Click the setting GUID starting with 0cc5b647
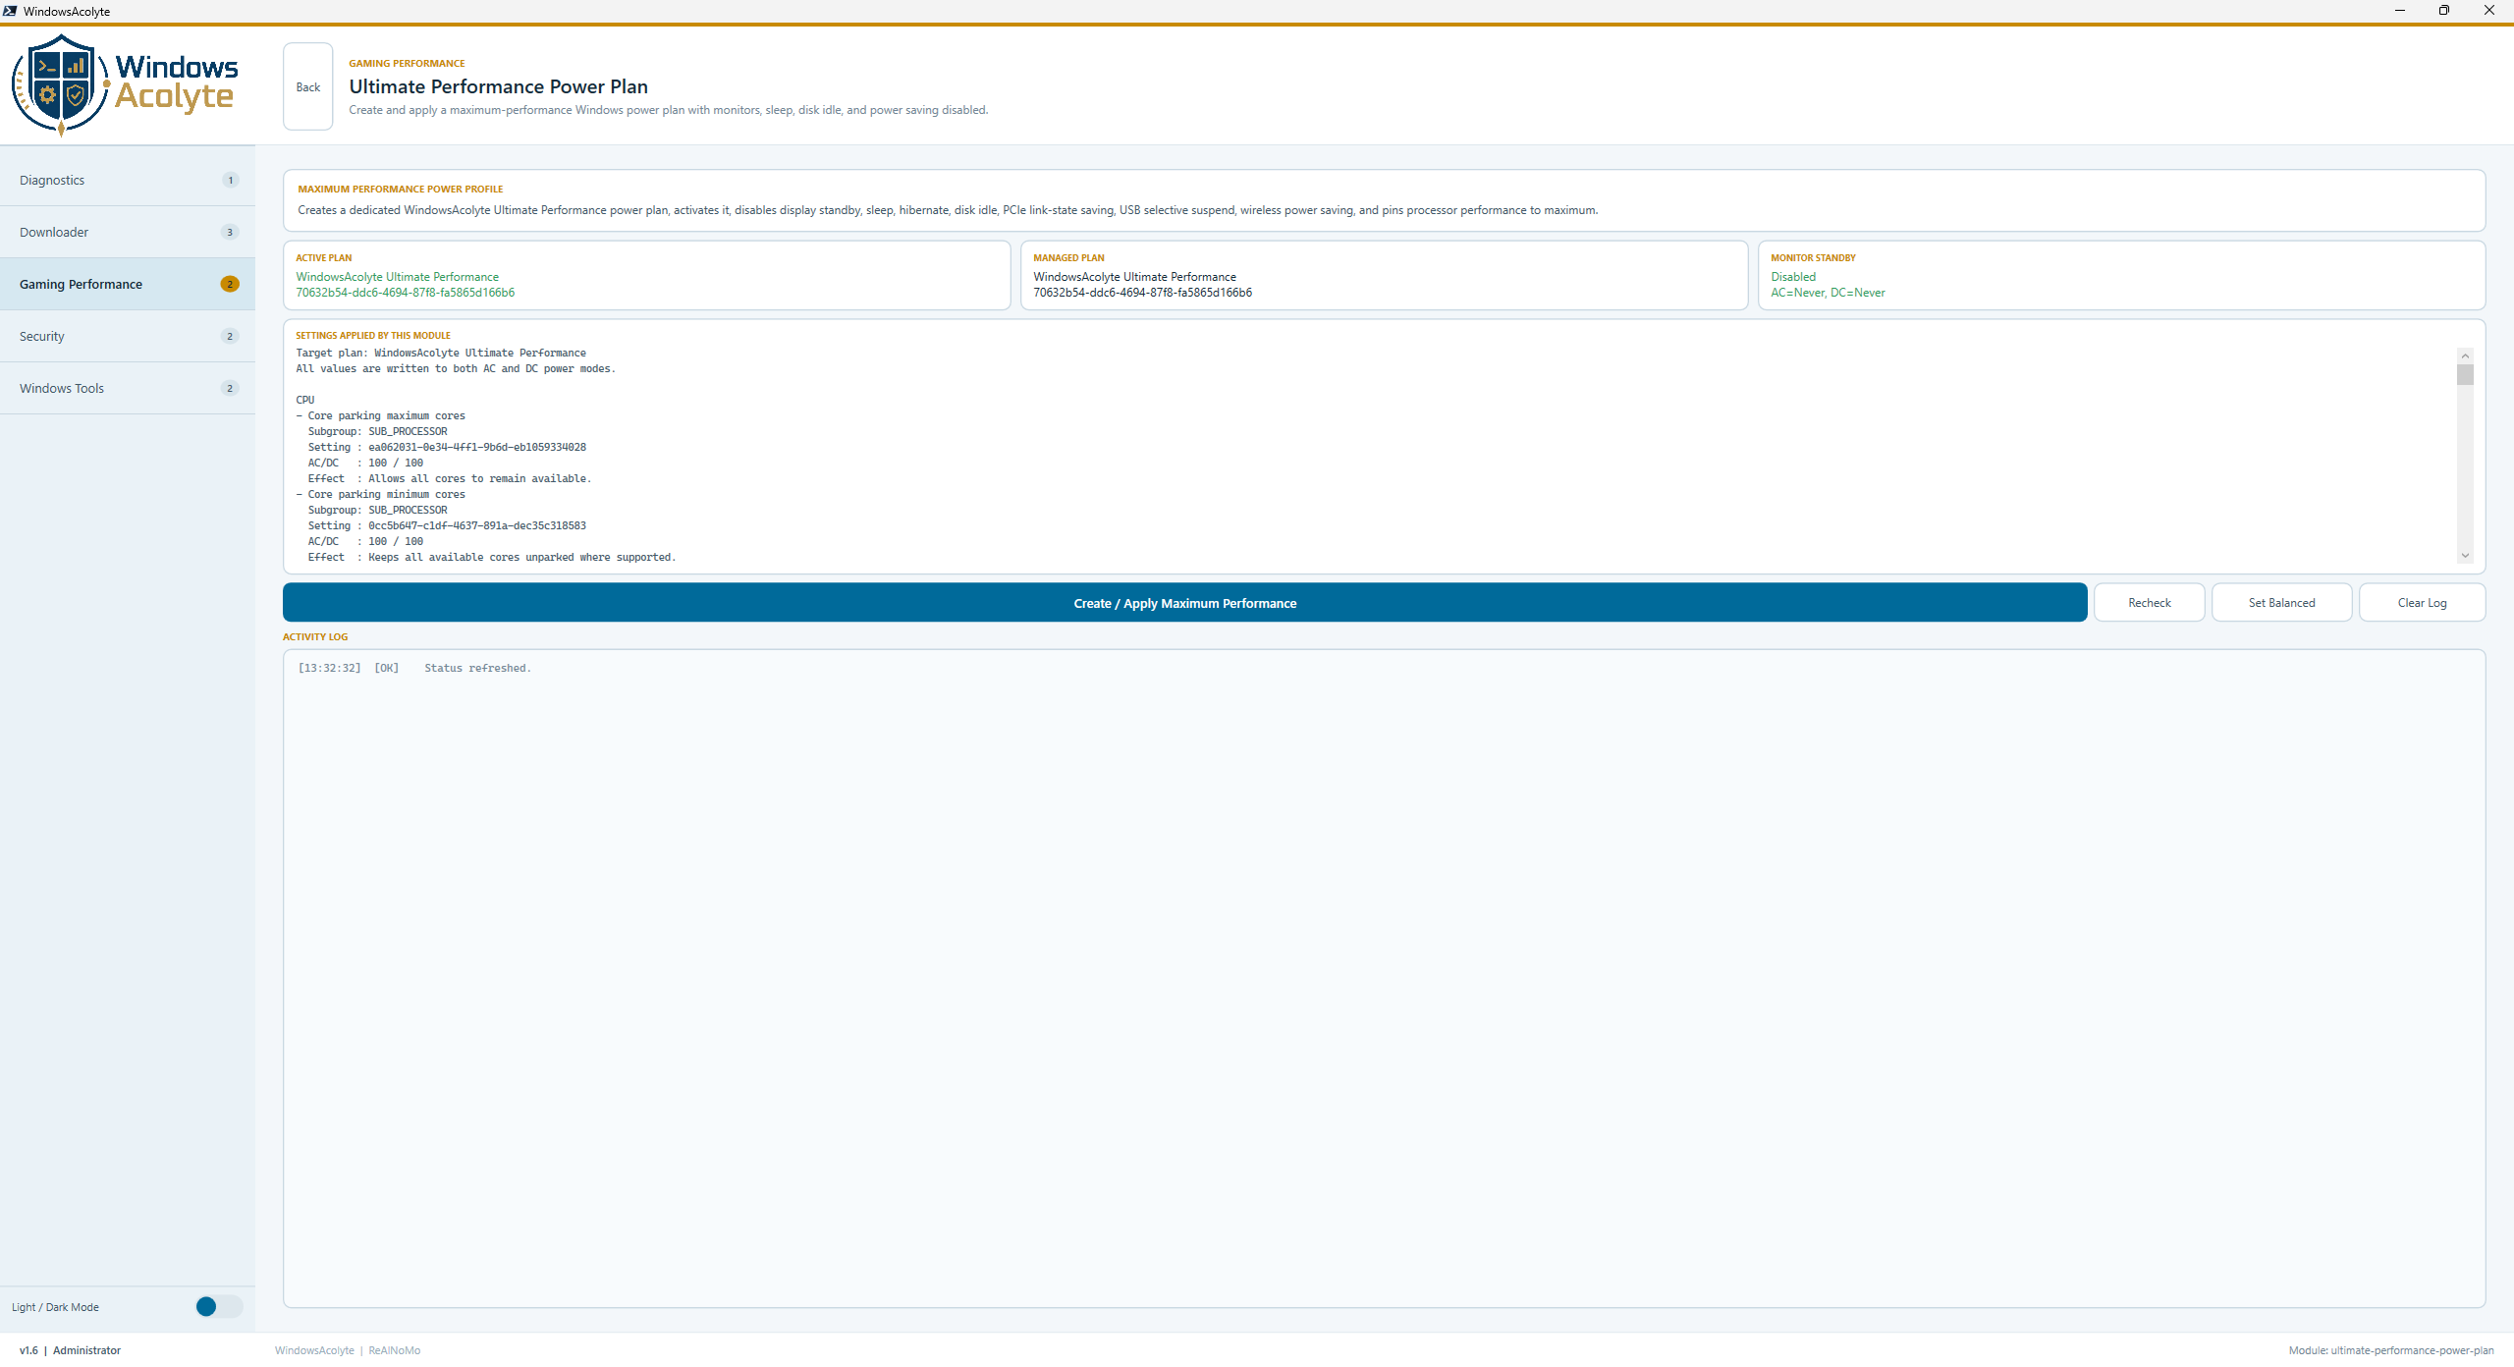The width and height of the screenshot is (2514, 1367). 477,526
